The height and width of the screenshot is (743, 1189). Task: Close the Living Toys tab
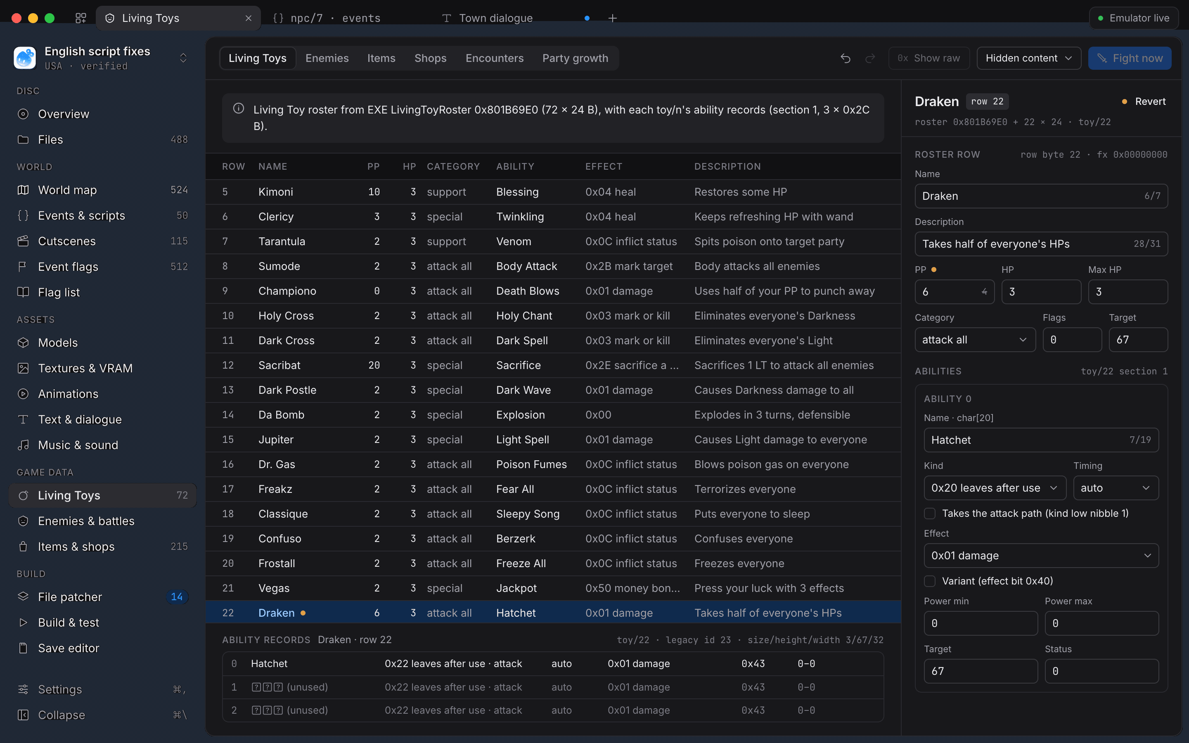point(249,18)
